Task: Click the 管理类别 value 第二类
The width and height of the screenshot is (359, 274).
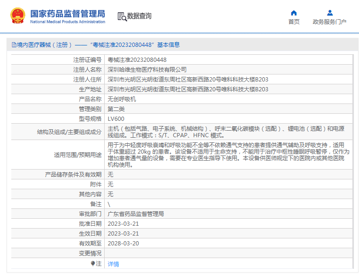Action: coord(116,109)
